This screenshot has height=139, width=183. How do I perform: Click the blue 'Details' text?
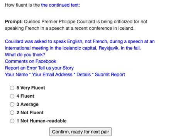[x=84, y=75]
